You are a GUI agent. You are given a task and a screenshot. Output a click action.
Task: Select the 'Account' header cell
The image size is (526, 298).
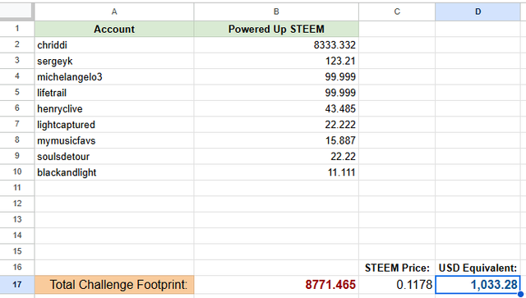(114, 30)
